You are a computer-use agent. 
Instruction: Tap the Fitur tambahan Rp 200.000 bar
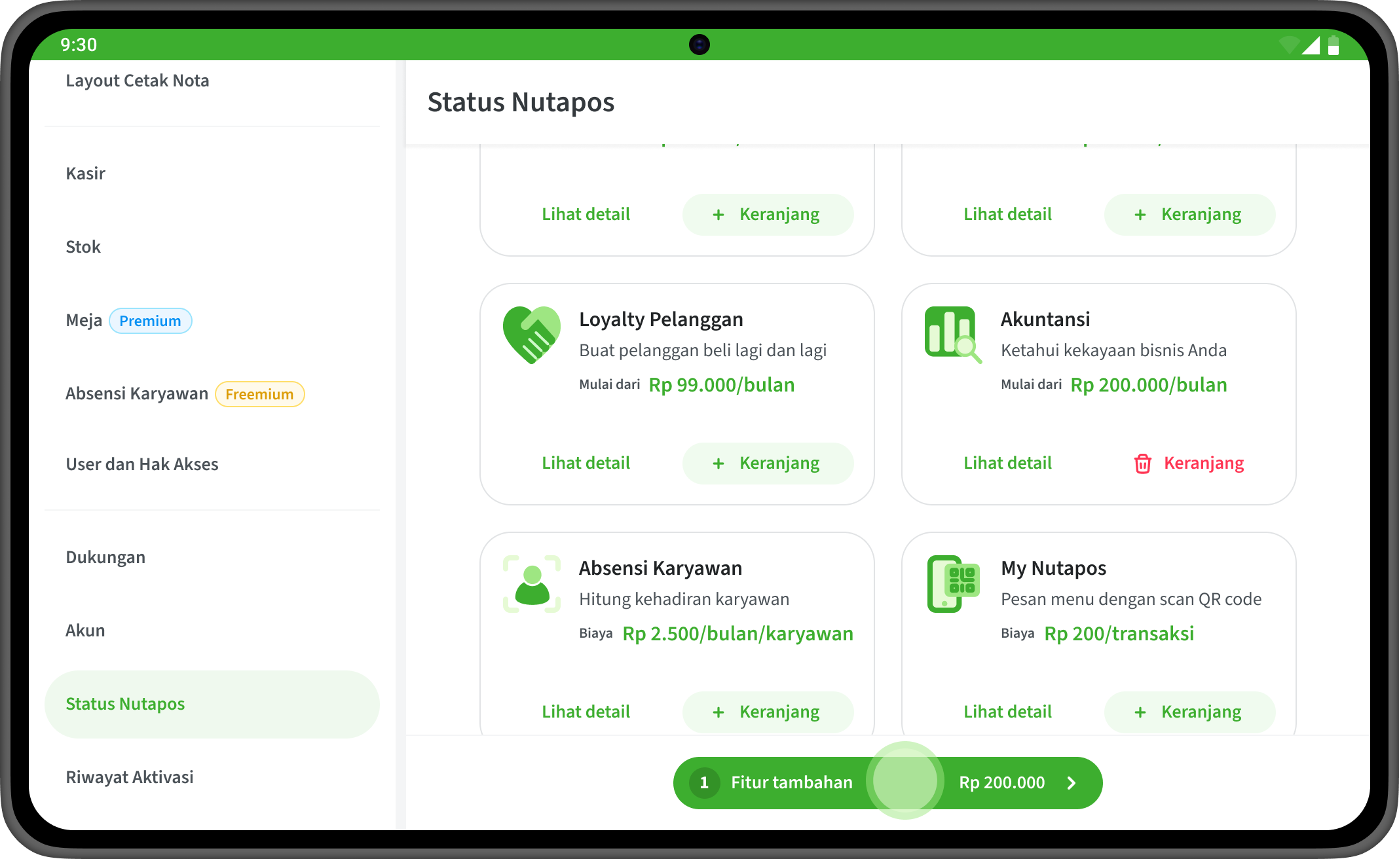(x=887, y=782)
